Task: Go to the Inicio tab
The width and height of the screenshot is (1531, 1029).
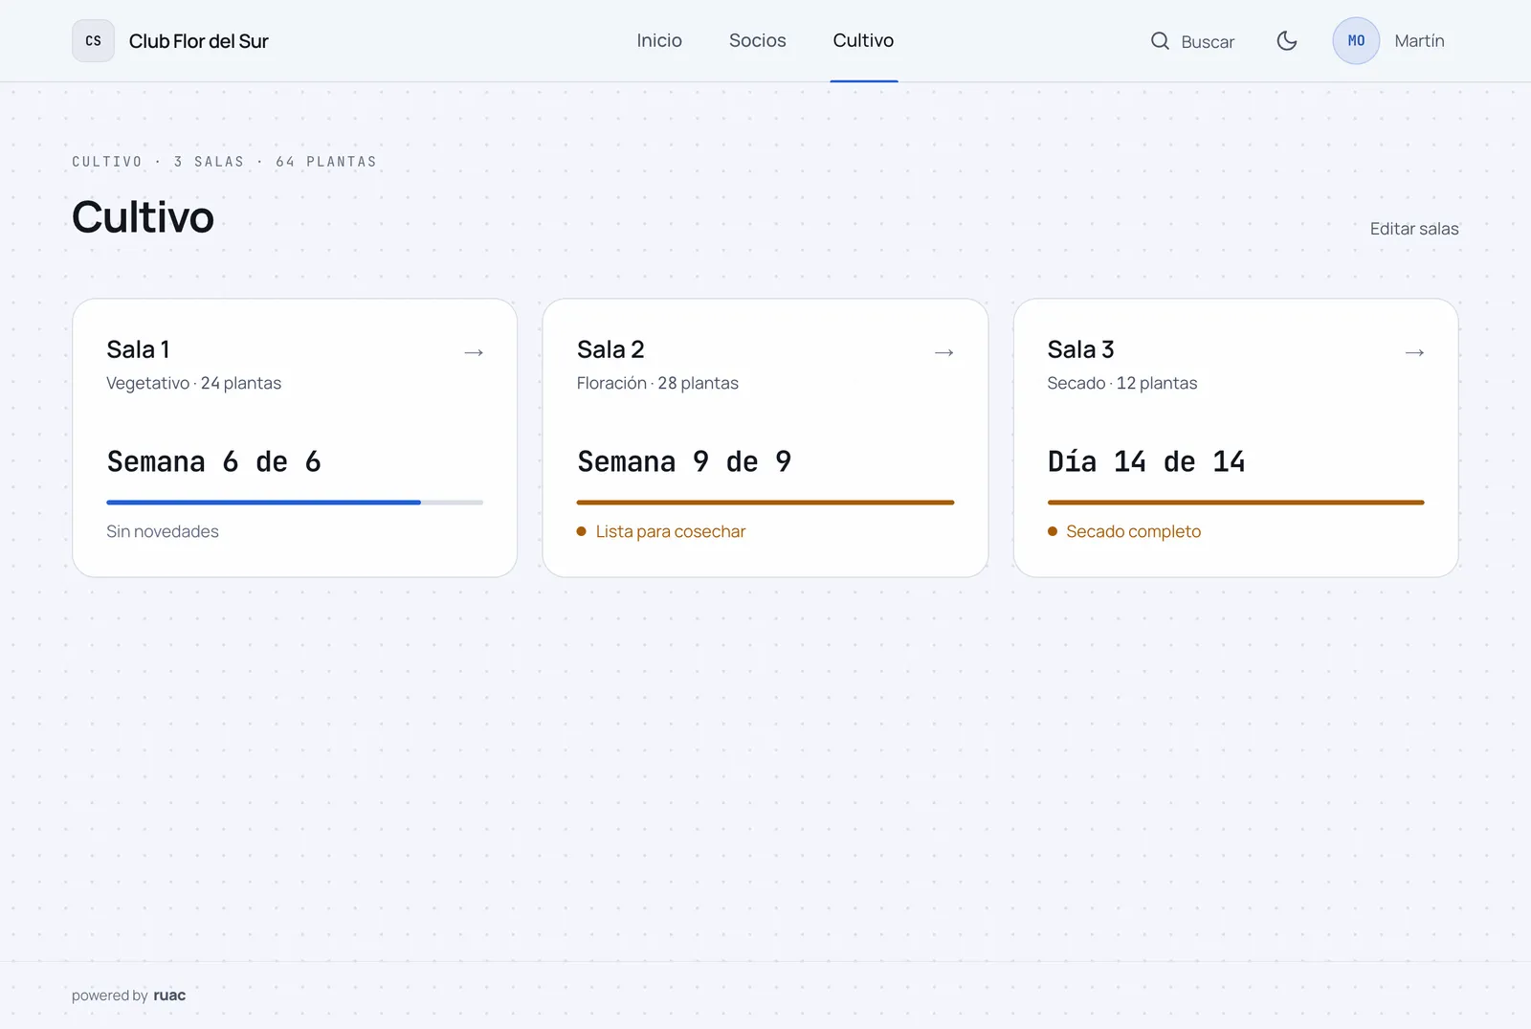Action: tap(659, 41)
